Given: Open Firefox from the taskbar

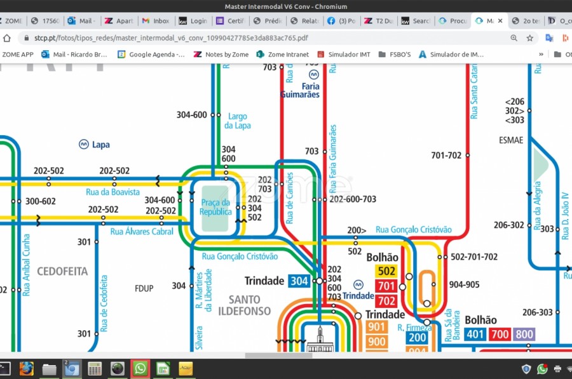Looking at the screenshot, I should coord(26,368).
